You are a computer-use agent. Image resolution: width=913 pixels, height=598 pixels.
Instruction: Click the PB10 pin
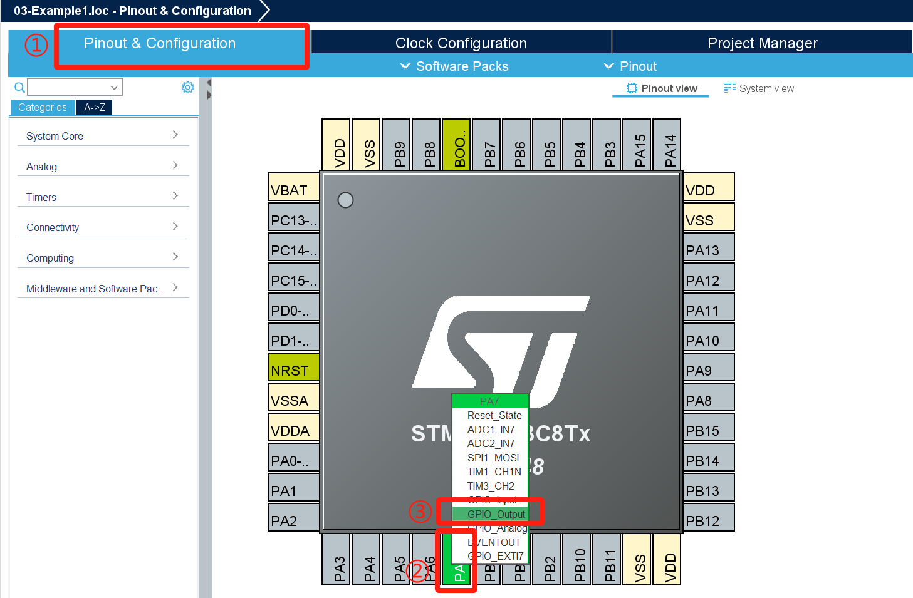[x=576, y=559]
